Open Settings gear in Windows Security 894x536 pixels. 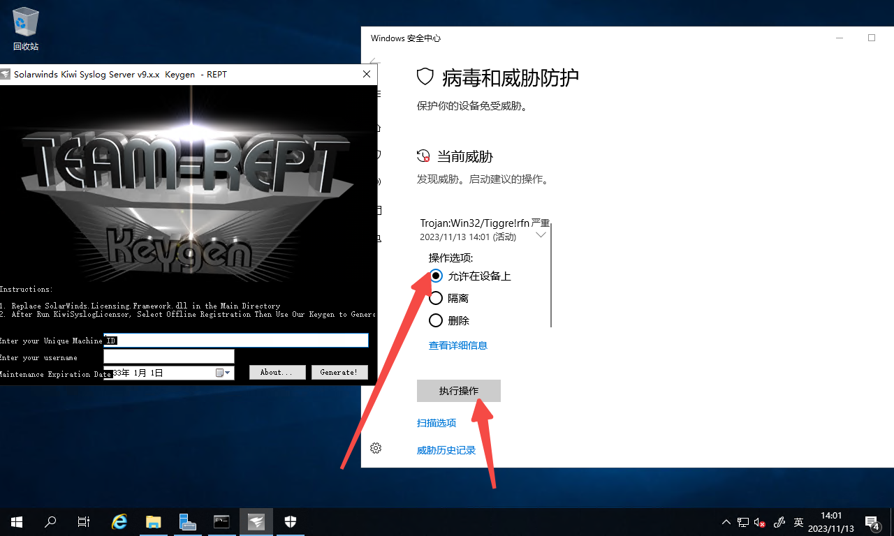point(376,448)
